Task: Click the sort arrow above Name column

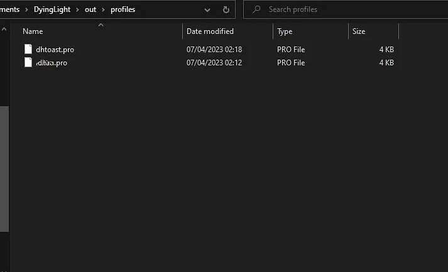Action: click(101, 25)
